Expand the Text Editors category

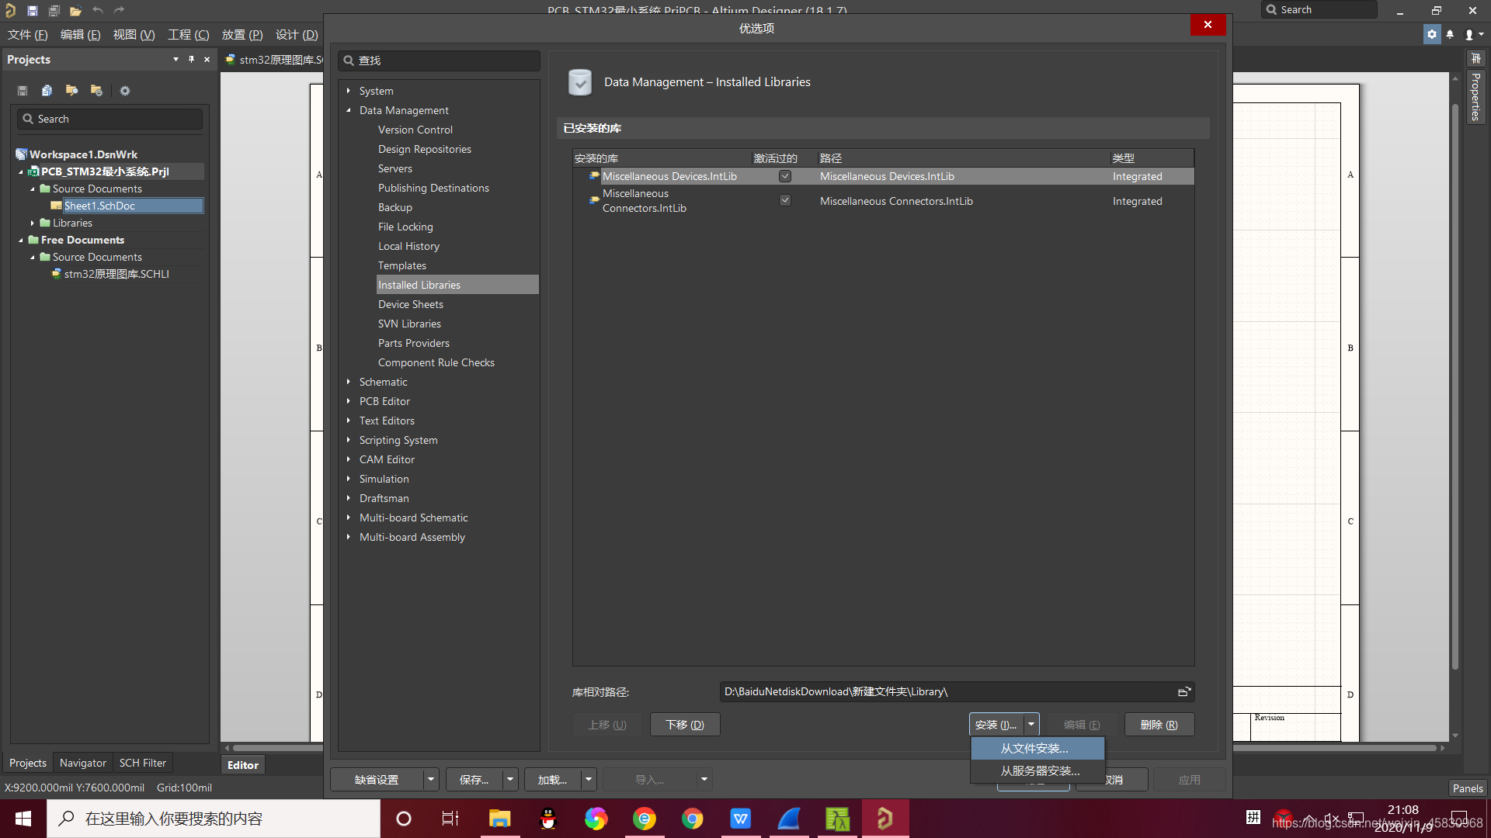pos(348,421)
